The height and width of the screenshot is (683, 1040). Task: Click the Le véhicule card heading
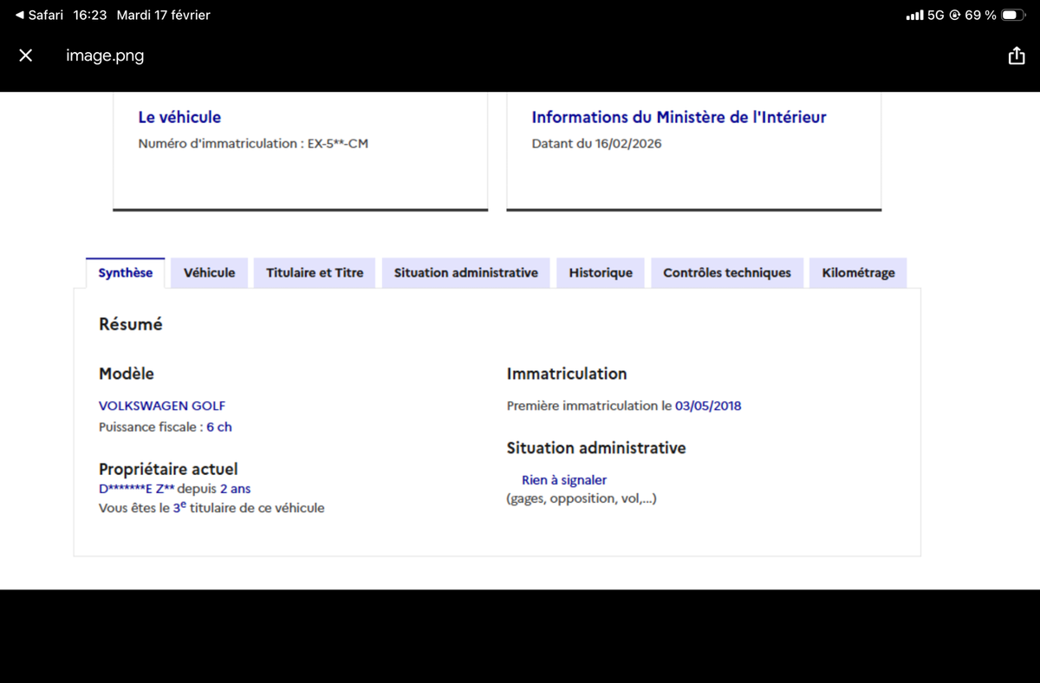click(x=179, y=117)
